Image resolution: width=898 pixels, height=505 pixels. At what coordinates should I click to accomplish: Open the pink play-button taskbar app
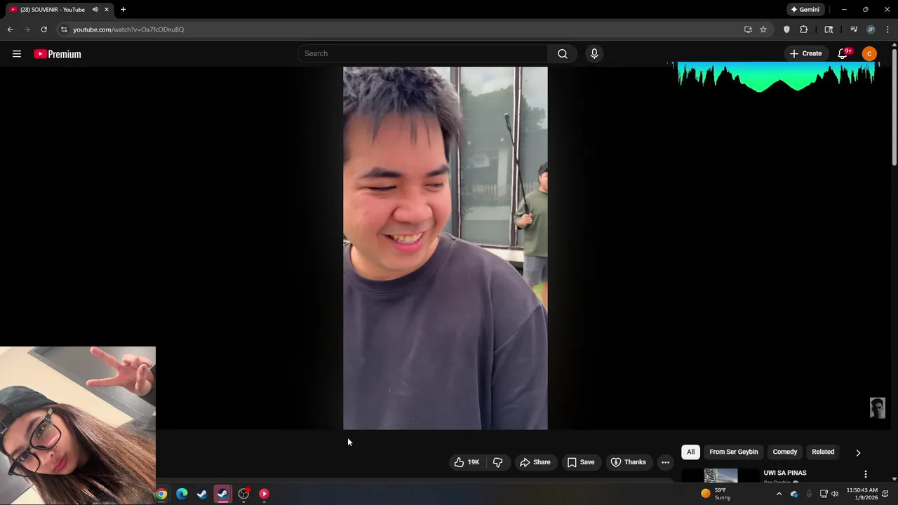pyautogui.click(x=264, y=494)
